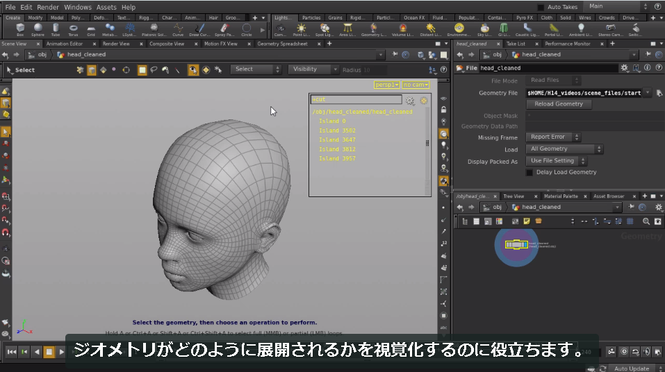The image size is (665, 372).
Task: Open the geometry file chooser icon
Action: pos(659,93)
